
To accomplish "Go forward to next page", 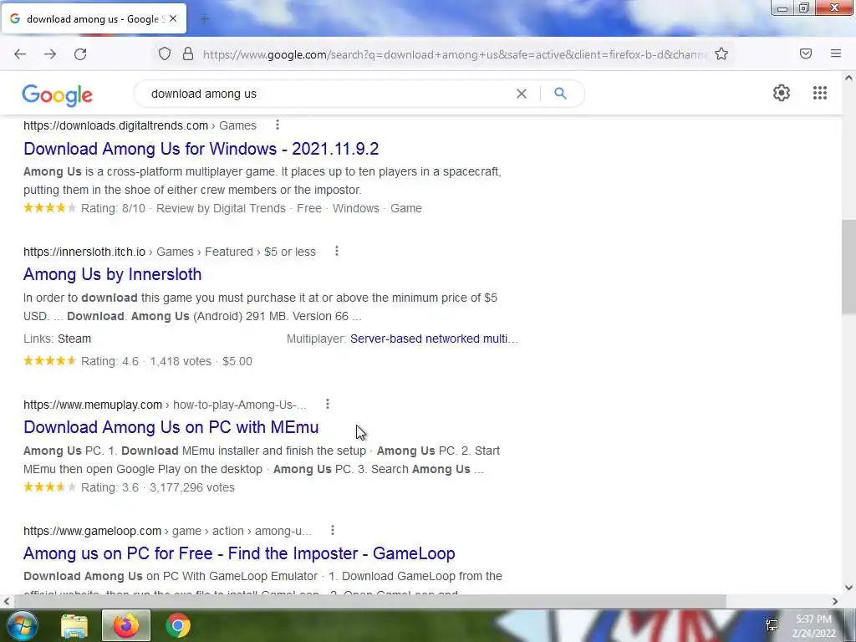I will (x=50, y=54).
